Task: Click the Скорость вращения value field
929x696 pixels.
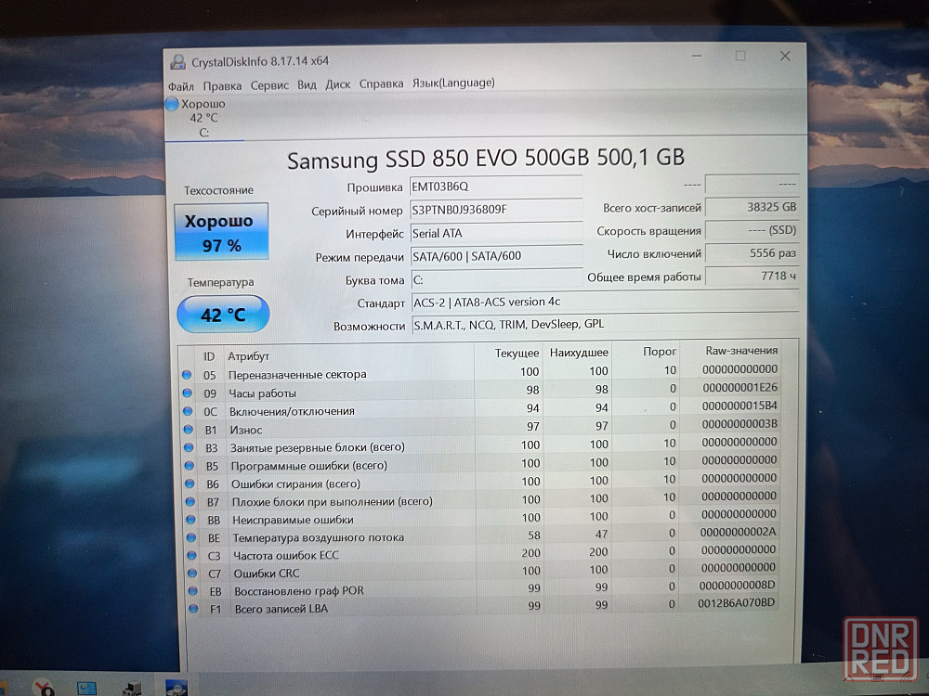Action: (752, 230)
